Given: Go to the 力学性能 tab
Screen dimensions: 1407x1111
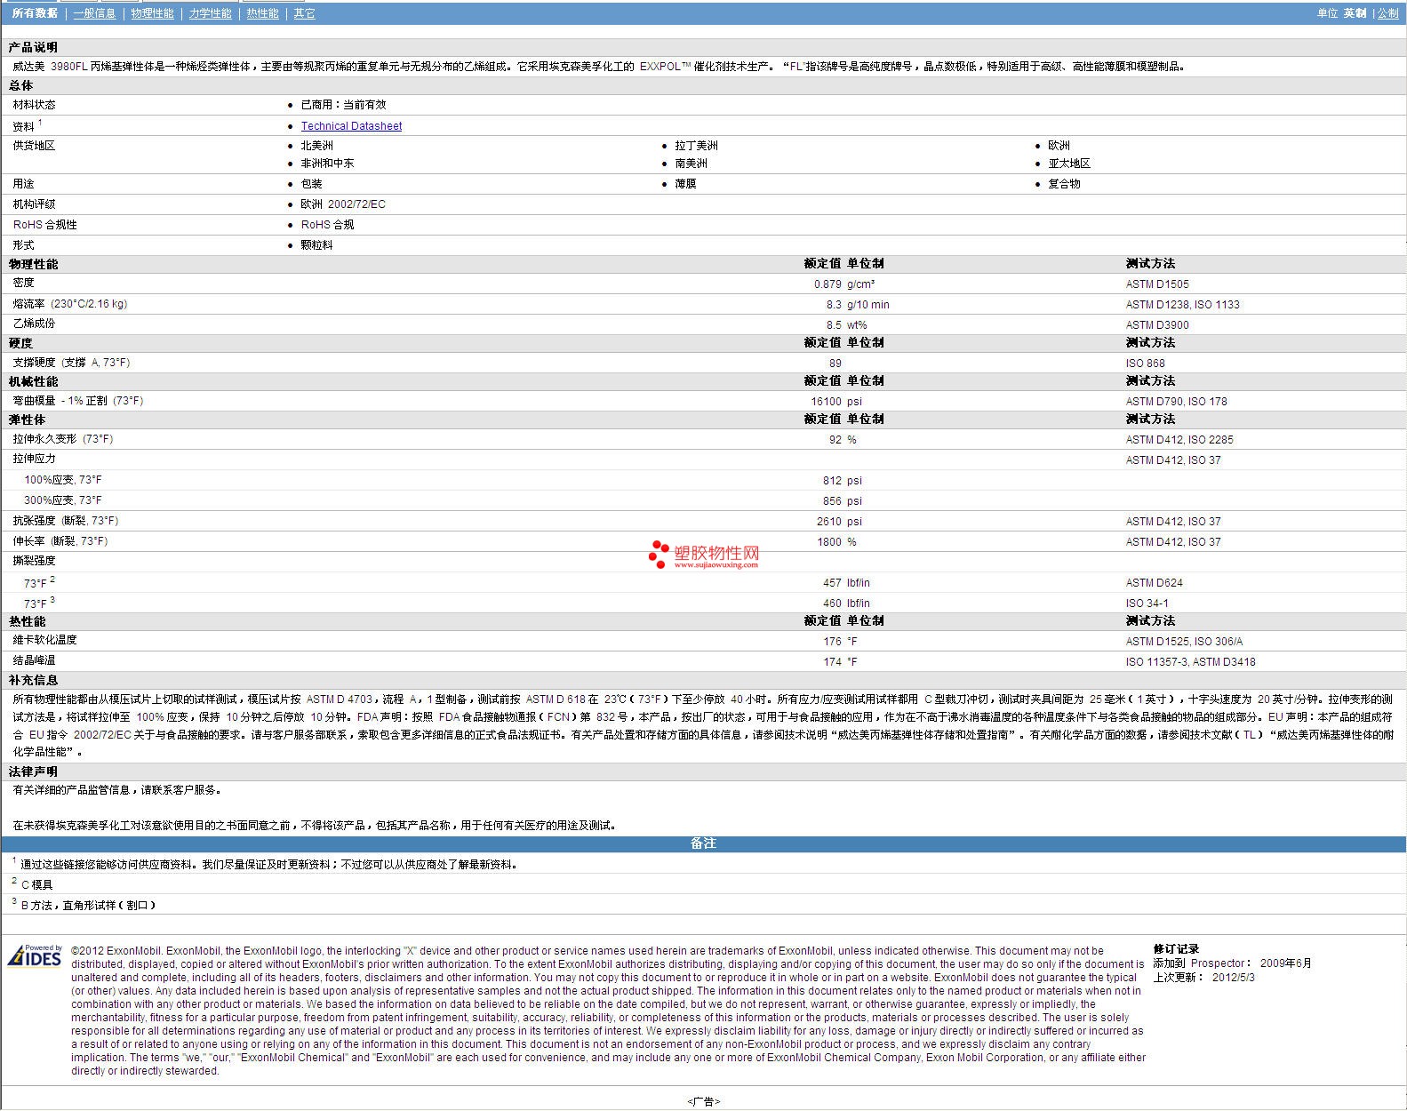Looking at the screenshot, I should point(210,13).
